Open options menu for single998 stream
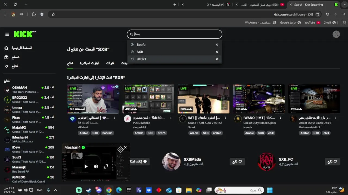Image resolution: width=348 pixels, height=195 pixels. pyautogui.click(x=170, y=118)
